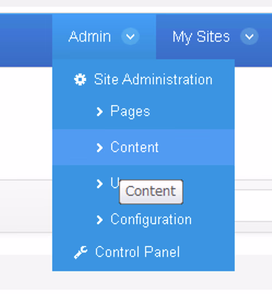Screen dimensions: 272x294
Task: Click empty dockbar area left of Admin
Action: pyautogui.click(x=26, y=40)
